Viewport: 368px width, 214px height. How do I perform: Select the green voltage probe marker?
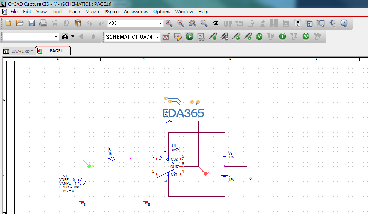tap(87, 164)
